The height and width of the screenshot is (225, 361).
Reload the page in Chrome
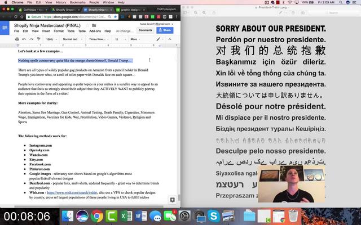16,17
